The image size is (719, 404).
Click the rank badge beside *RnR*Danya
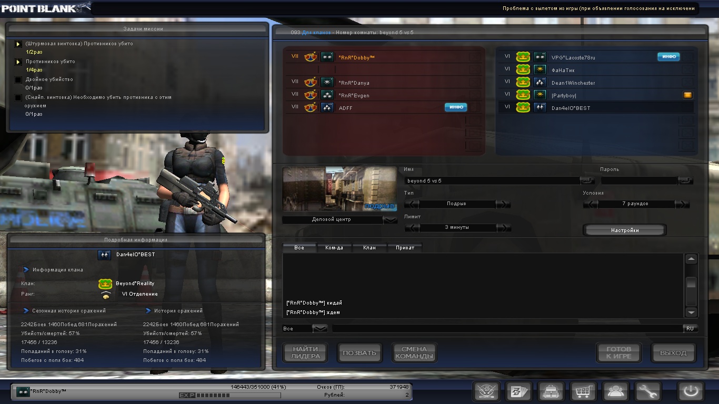(x=327, y=82)
